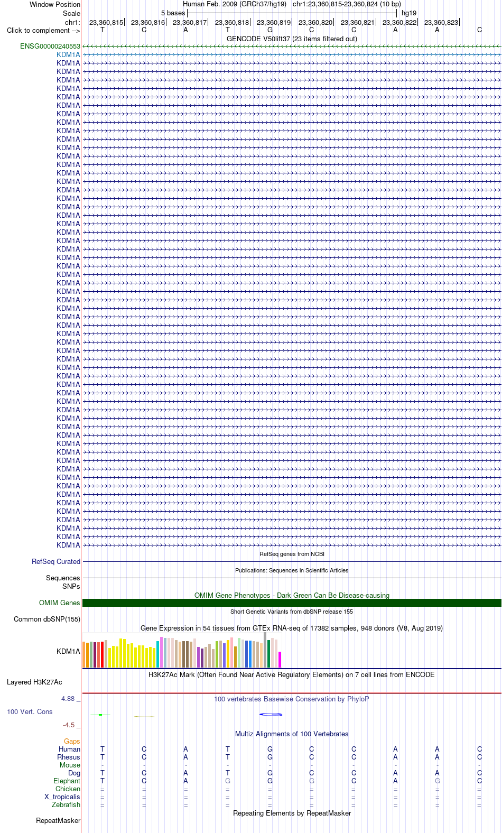Click the 4.88 PhyloP upper scale value
The image size is (502, 833).
(68, 699)
